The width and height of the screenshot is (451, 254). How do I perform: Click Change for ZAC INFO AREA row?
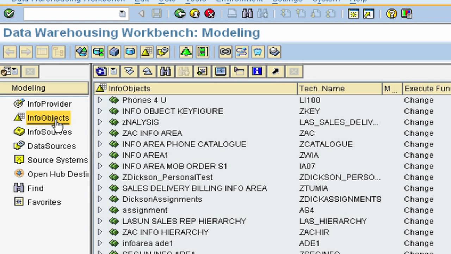[419, 133]
